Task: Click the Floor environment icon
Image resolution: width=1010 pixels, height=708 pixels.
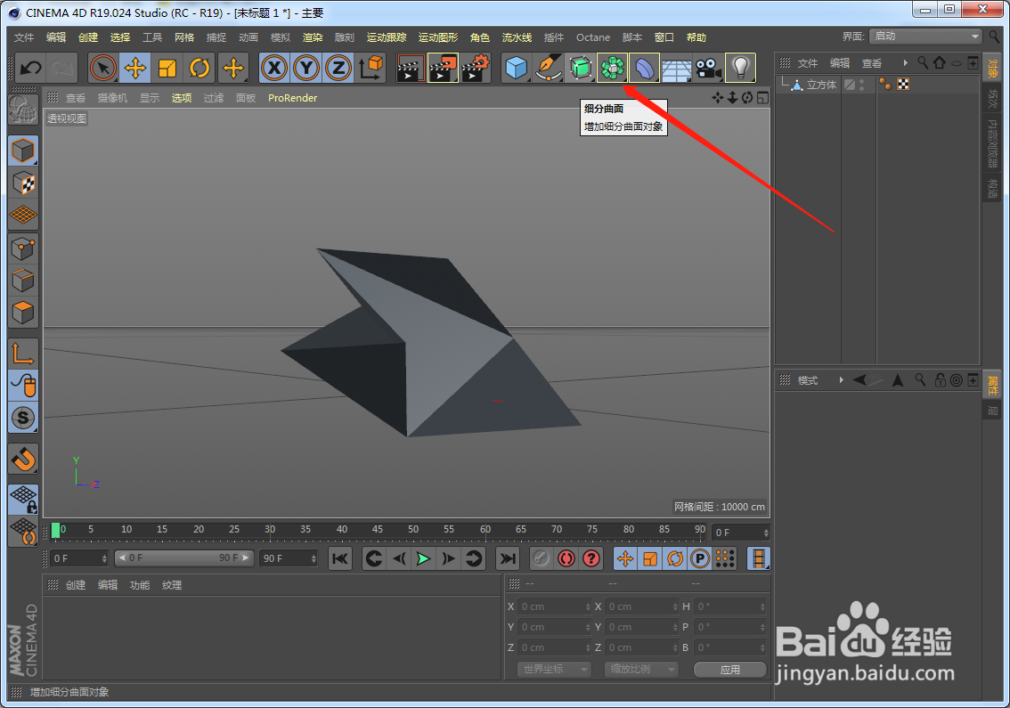Action: 676,68
